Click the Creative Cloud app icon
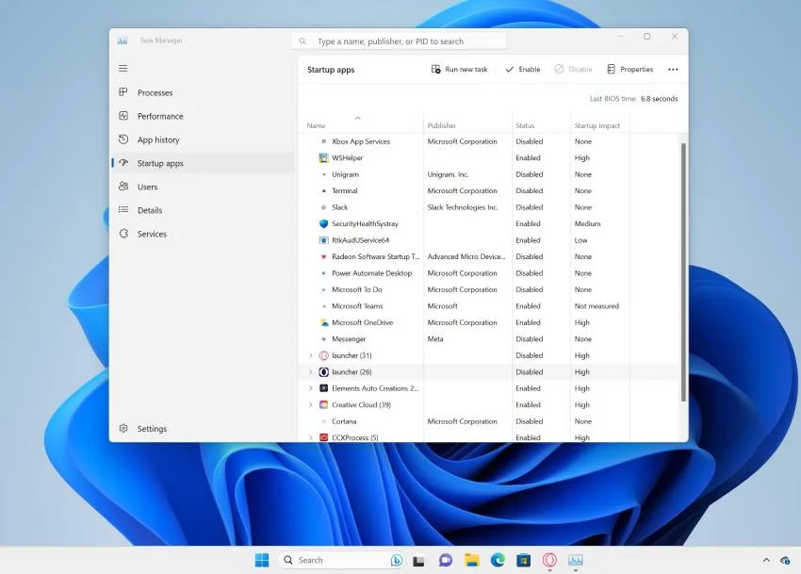This screenshot has height=574, width=801. click(323, 404)
